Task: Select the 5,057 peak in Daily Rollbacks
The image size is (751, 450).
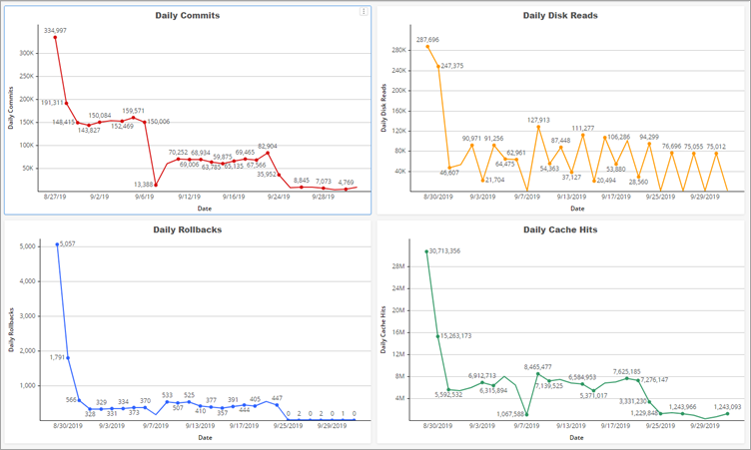Action: pos(57,243)
